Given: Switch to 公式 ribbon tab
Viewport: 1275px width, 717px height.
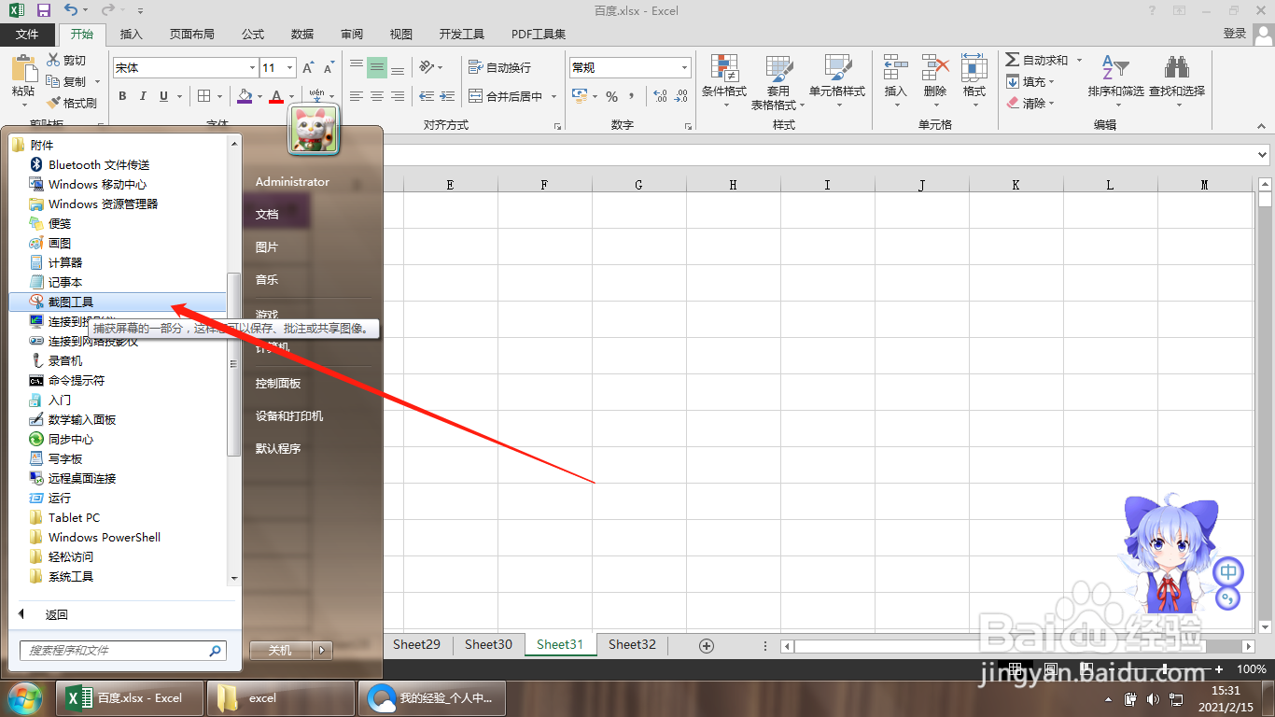Looking at the screenshot, I should point(253,34).
